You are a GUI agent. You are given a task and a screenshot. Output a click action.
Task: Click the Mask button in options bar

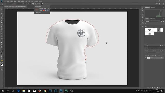coord(24,4)
